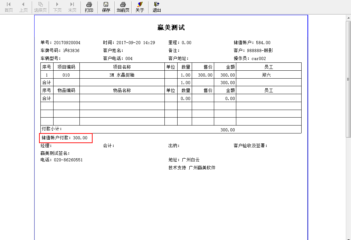Image resolution: width=351 pixels, height=240 pixels.
Task: Click the 当前页 print current page icon
Action: (123, 7)
